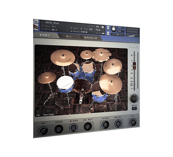Click the hi-hat cymbal

coord(47,77)
